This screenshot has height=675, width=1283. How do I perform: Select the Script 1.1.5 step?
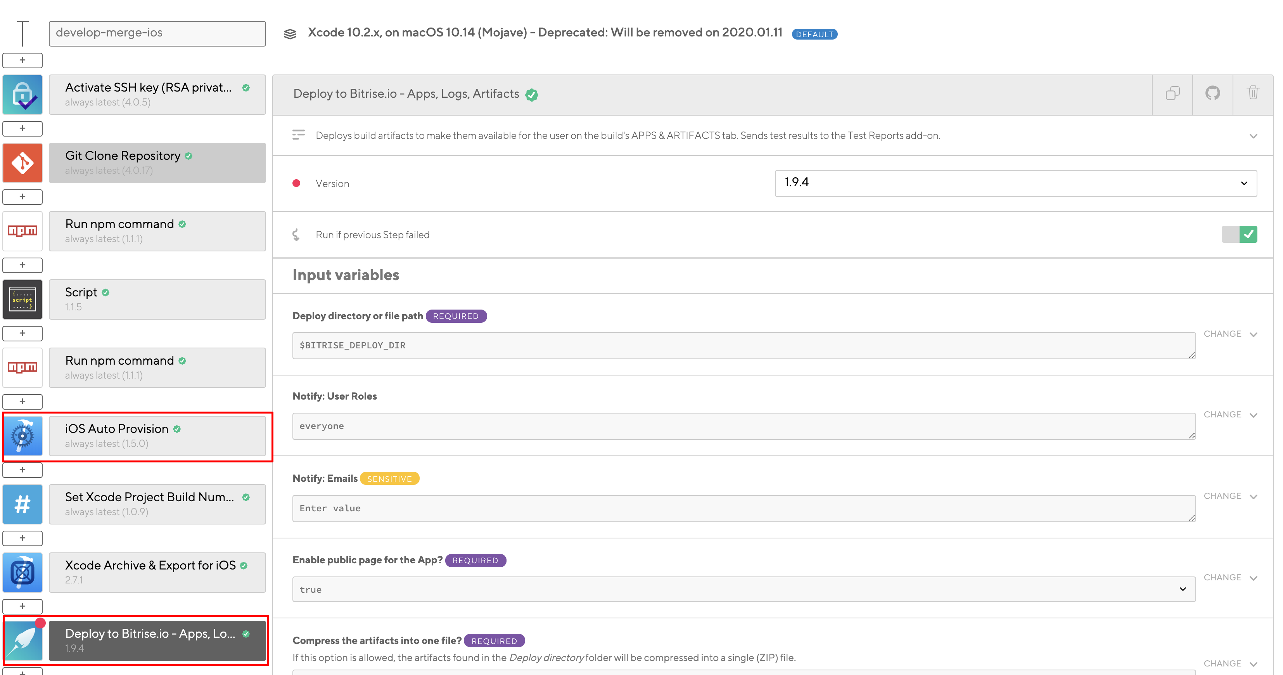click(157, 299)
